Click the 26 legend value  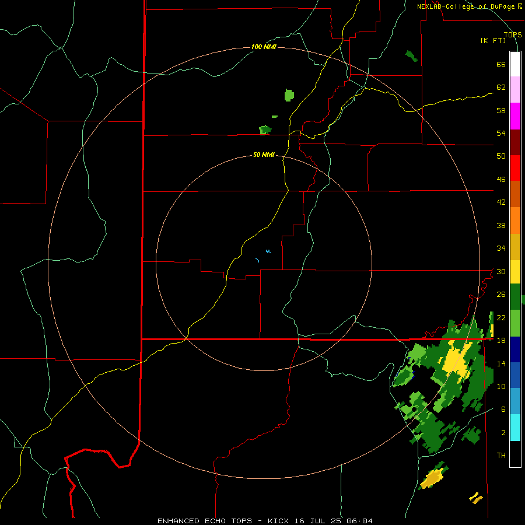click(x=501, y=295)
